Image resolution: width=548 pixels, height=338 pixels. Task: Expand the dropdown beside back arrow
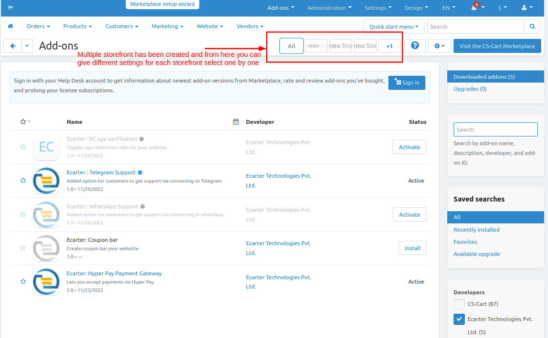(27, 46)
